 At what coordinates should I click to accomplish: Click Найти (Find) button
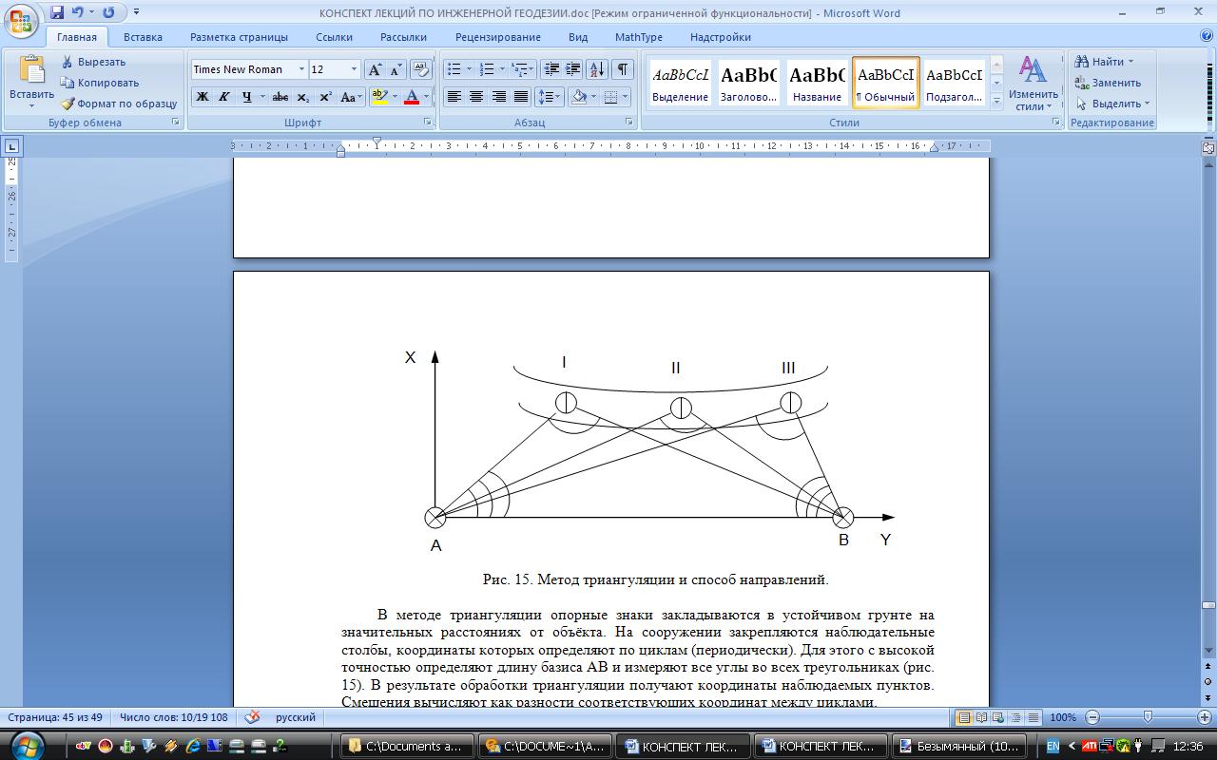coord(1104,62)
